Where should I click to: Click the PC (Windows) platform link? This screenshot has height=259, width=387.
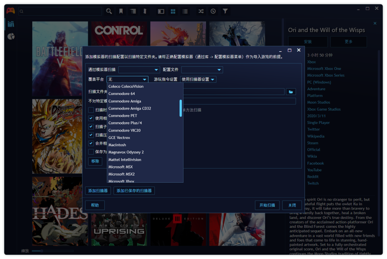coord(319,82)
